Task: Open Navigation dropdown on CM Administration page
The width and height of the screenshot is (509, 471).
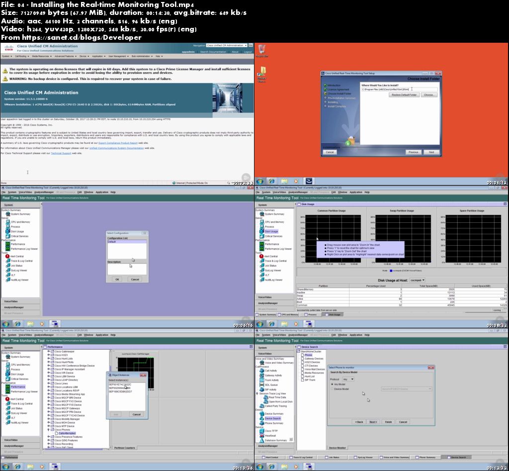Action: [x=227, y=45]
